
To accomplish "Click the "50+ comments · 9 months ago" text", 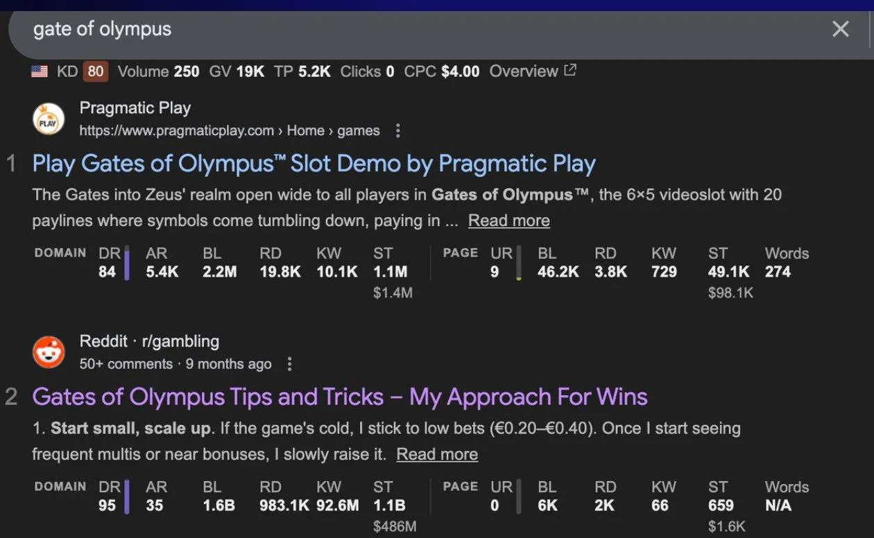I will pos(175,364).
